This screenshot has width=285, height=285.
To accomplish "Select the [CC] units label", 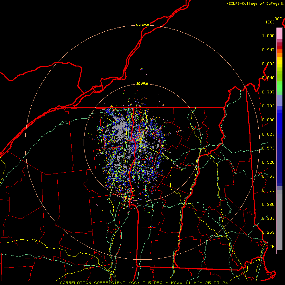I will (270, 22).
